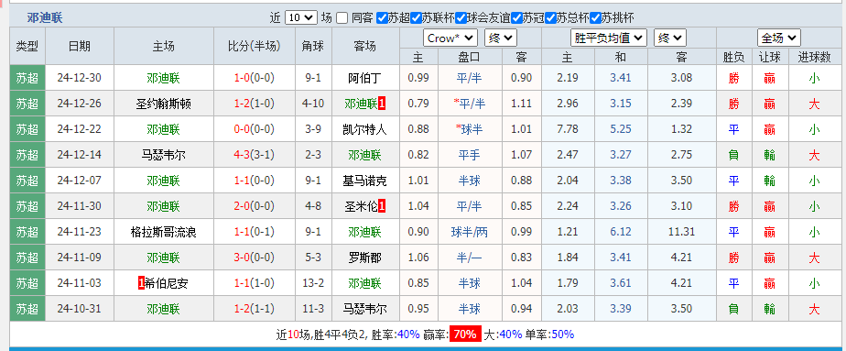Screen dimensions: 846x351
Task: Click the 角球 column header
Action: 313,47
